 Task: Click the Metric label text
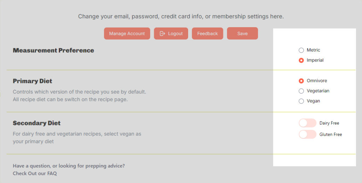coord(313,50)
